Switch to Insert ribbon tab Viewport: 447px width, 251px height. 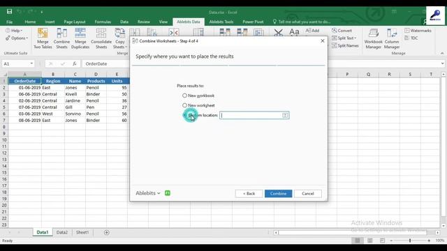click(50, 22)
